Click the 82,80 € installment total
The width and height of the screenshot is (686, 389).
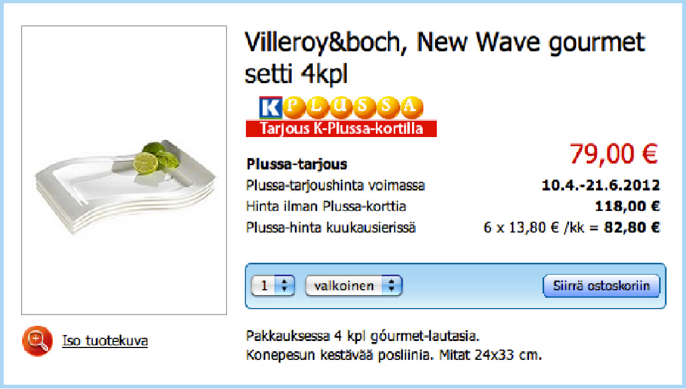pos(632,228)
